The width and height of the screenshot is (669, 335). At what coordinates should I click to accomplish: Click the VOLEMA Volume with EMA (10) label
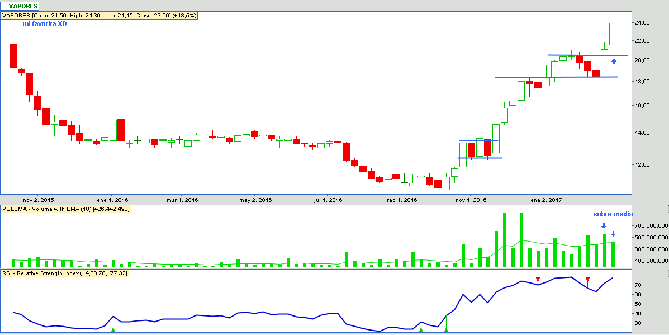click(66, 209)
